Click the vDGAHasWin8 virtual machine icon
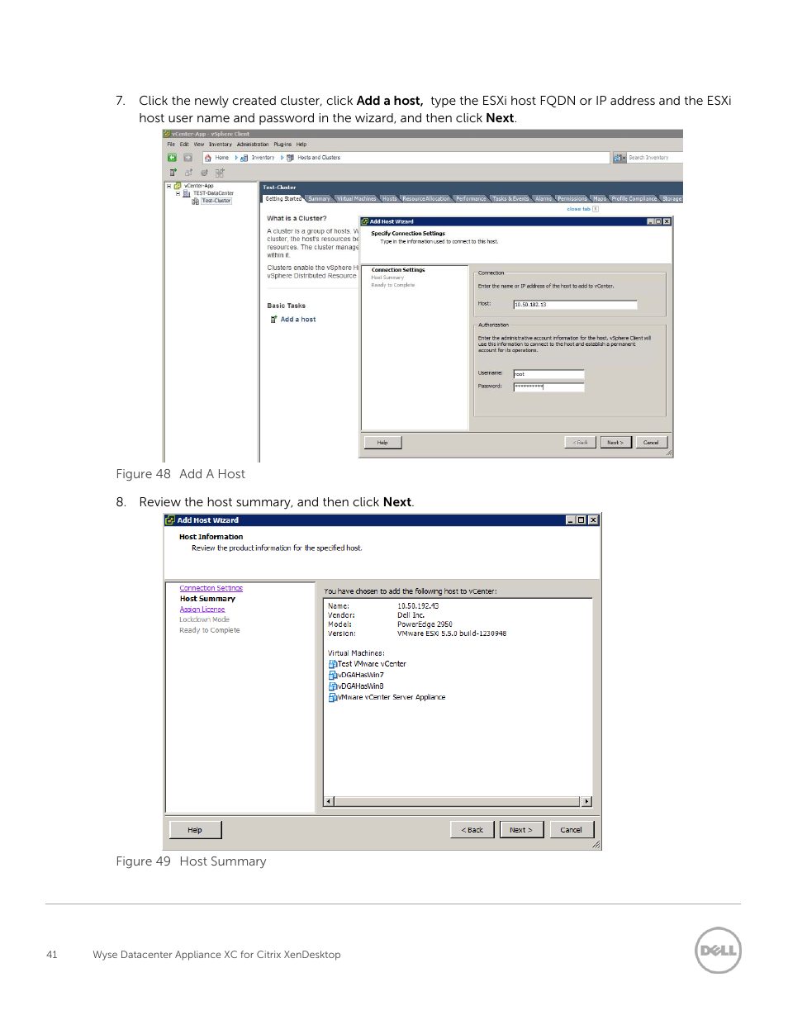This screenshot has height=1020, width=788. [x=332, y=686]
